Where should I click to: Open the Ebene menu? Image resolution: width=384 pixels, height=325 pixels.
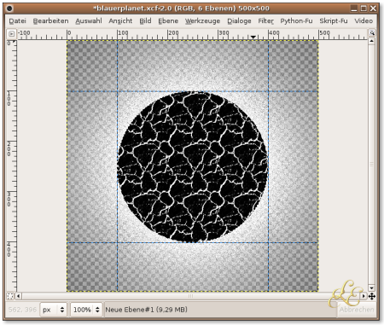tap(168, 21)
